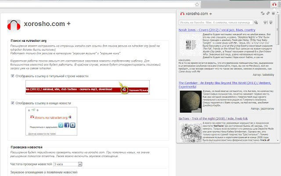Toggle "Отображать ссылку в конце новости" checkbox
Screen dimensions: 281x176
click(x=13, y=103)
